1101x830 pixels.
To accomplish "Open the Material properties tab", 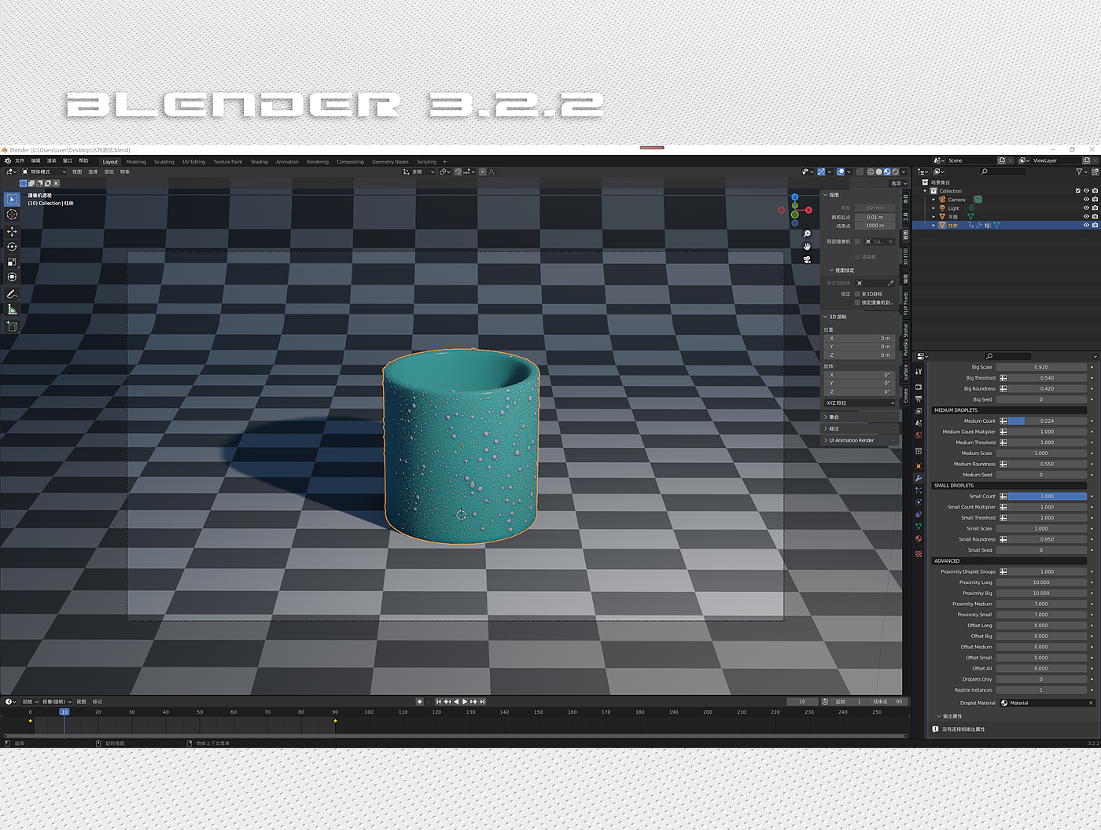I will (x=919, y=538).
